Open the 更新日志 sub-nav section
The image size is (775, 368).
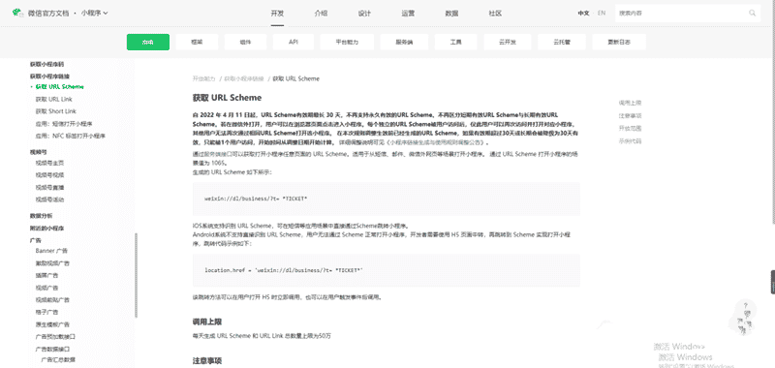[619, 42]
